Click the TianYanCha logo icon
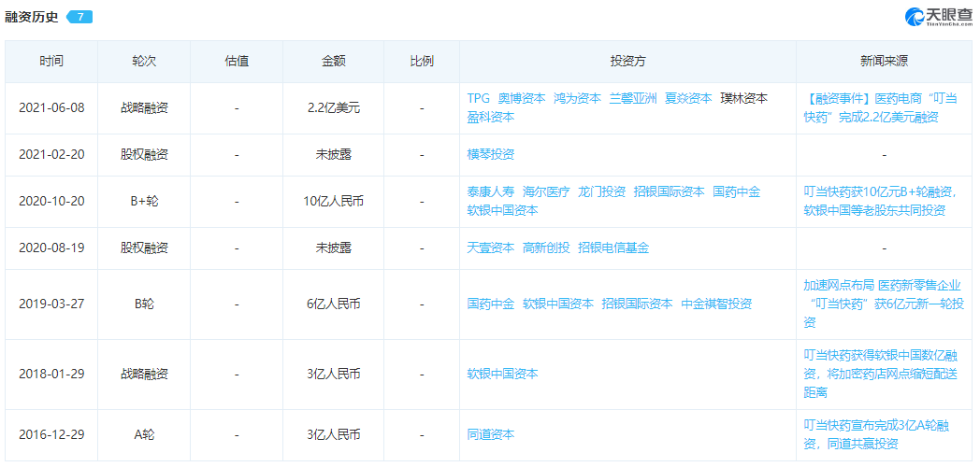 915,18
